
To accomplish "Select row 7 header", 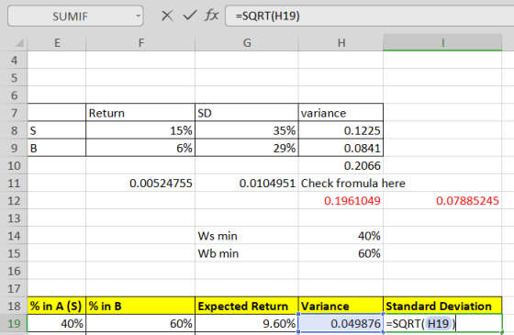I will [14, 113].
